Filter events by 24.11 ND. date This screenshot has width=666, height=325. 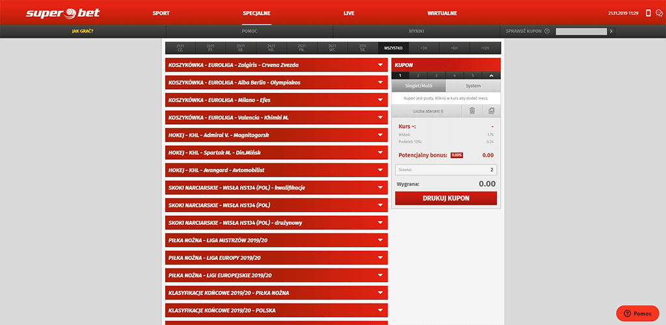[x=271, y=48]
